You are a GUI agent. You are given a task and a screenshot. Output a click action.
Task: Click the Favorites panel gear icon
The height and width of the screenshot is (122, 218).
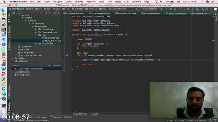click(x=54, y=65)
